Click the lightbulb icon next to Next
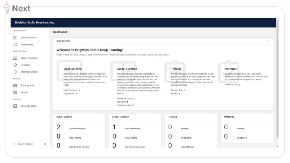Screen dimensions: 290x163 7,8
